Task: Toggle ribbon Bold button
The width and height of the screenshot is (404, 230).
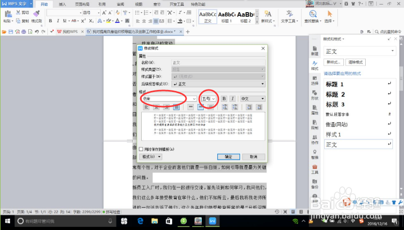Action: point(50,21)
